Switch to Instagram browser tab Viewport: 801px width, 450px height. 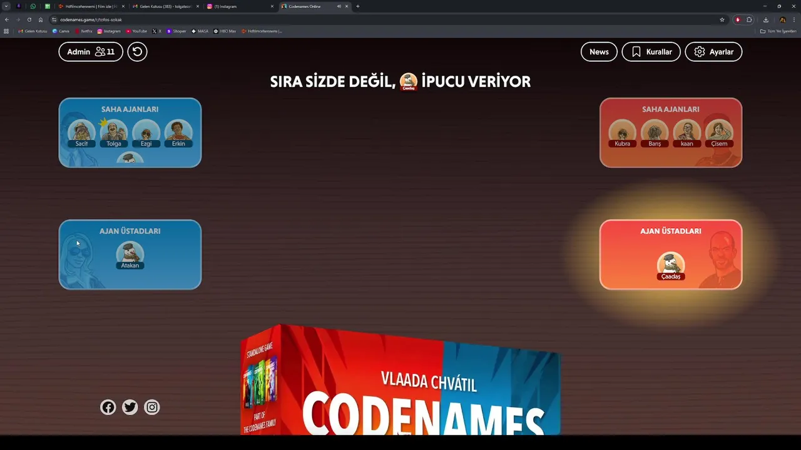tap(240, 6)
